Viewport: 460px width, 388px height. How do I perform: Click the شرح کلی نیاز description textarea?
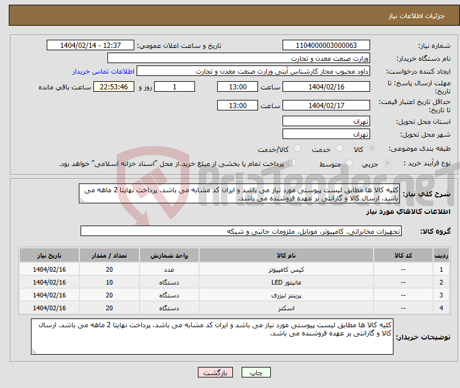tap(239, 193)
